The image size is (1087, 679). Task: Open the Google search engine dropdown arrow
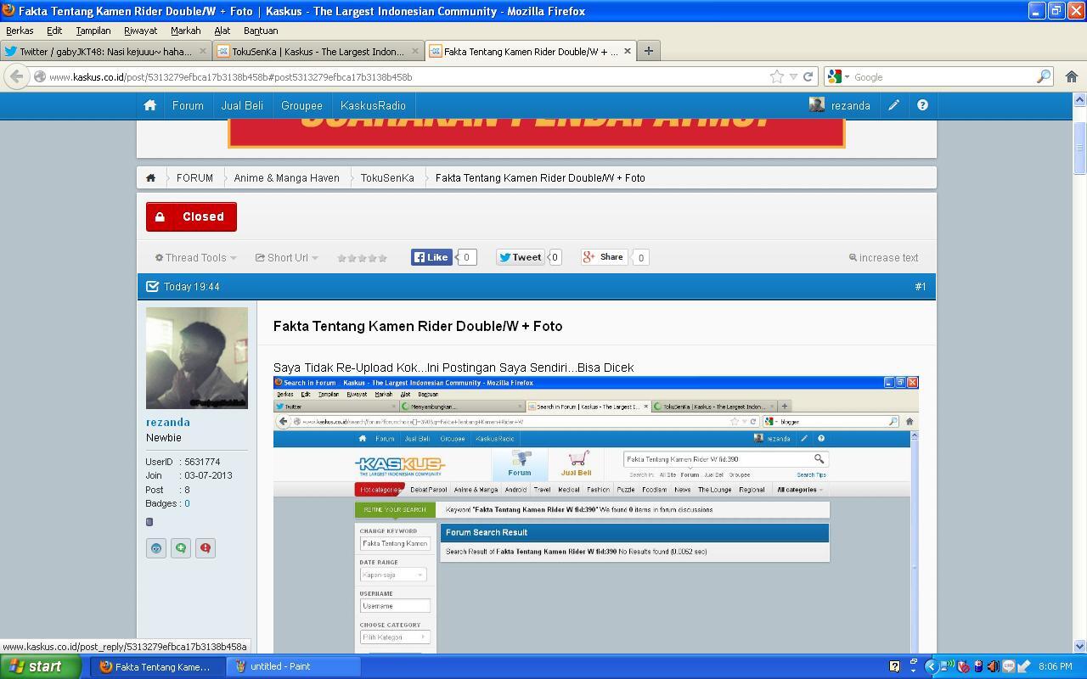[847, 77]
